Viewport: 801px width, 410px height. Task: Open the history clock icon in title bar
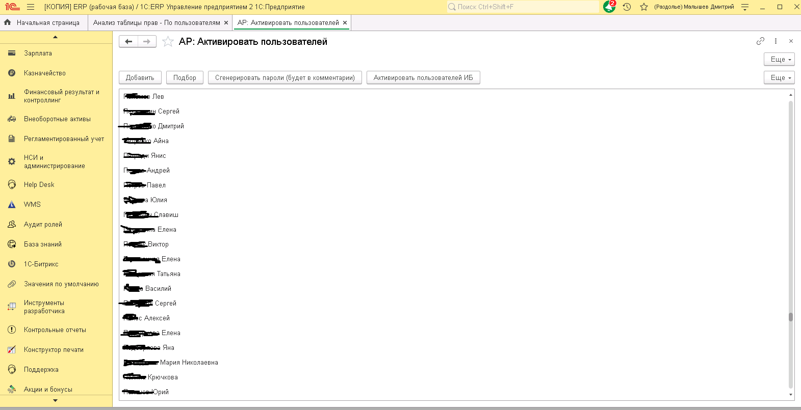(x=627, y=7)
